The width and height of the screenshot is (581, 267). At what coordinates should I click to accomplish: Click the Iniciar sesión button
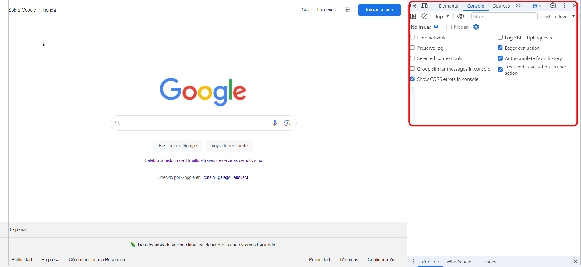pyautogui.click(x=379, y=10)
